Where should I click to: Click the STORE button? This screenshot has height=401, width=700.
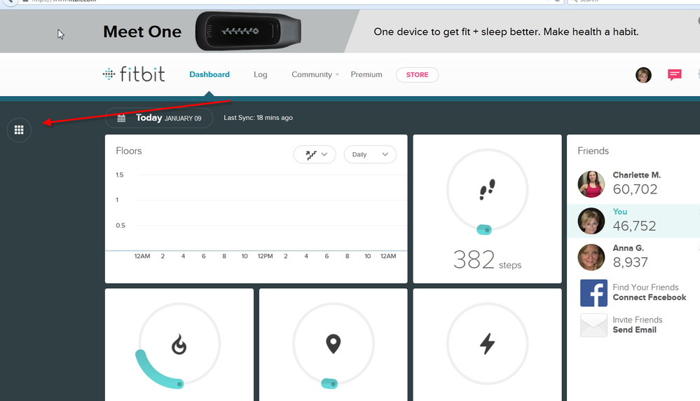(x=417, y=74)
